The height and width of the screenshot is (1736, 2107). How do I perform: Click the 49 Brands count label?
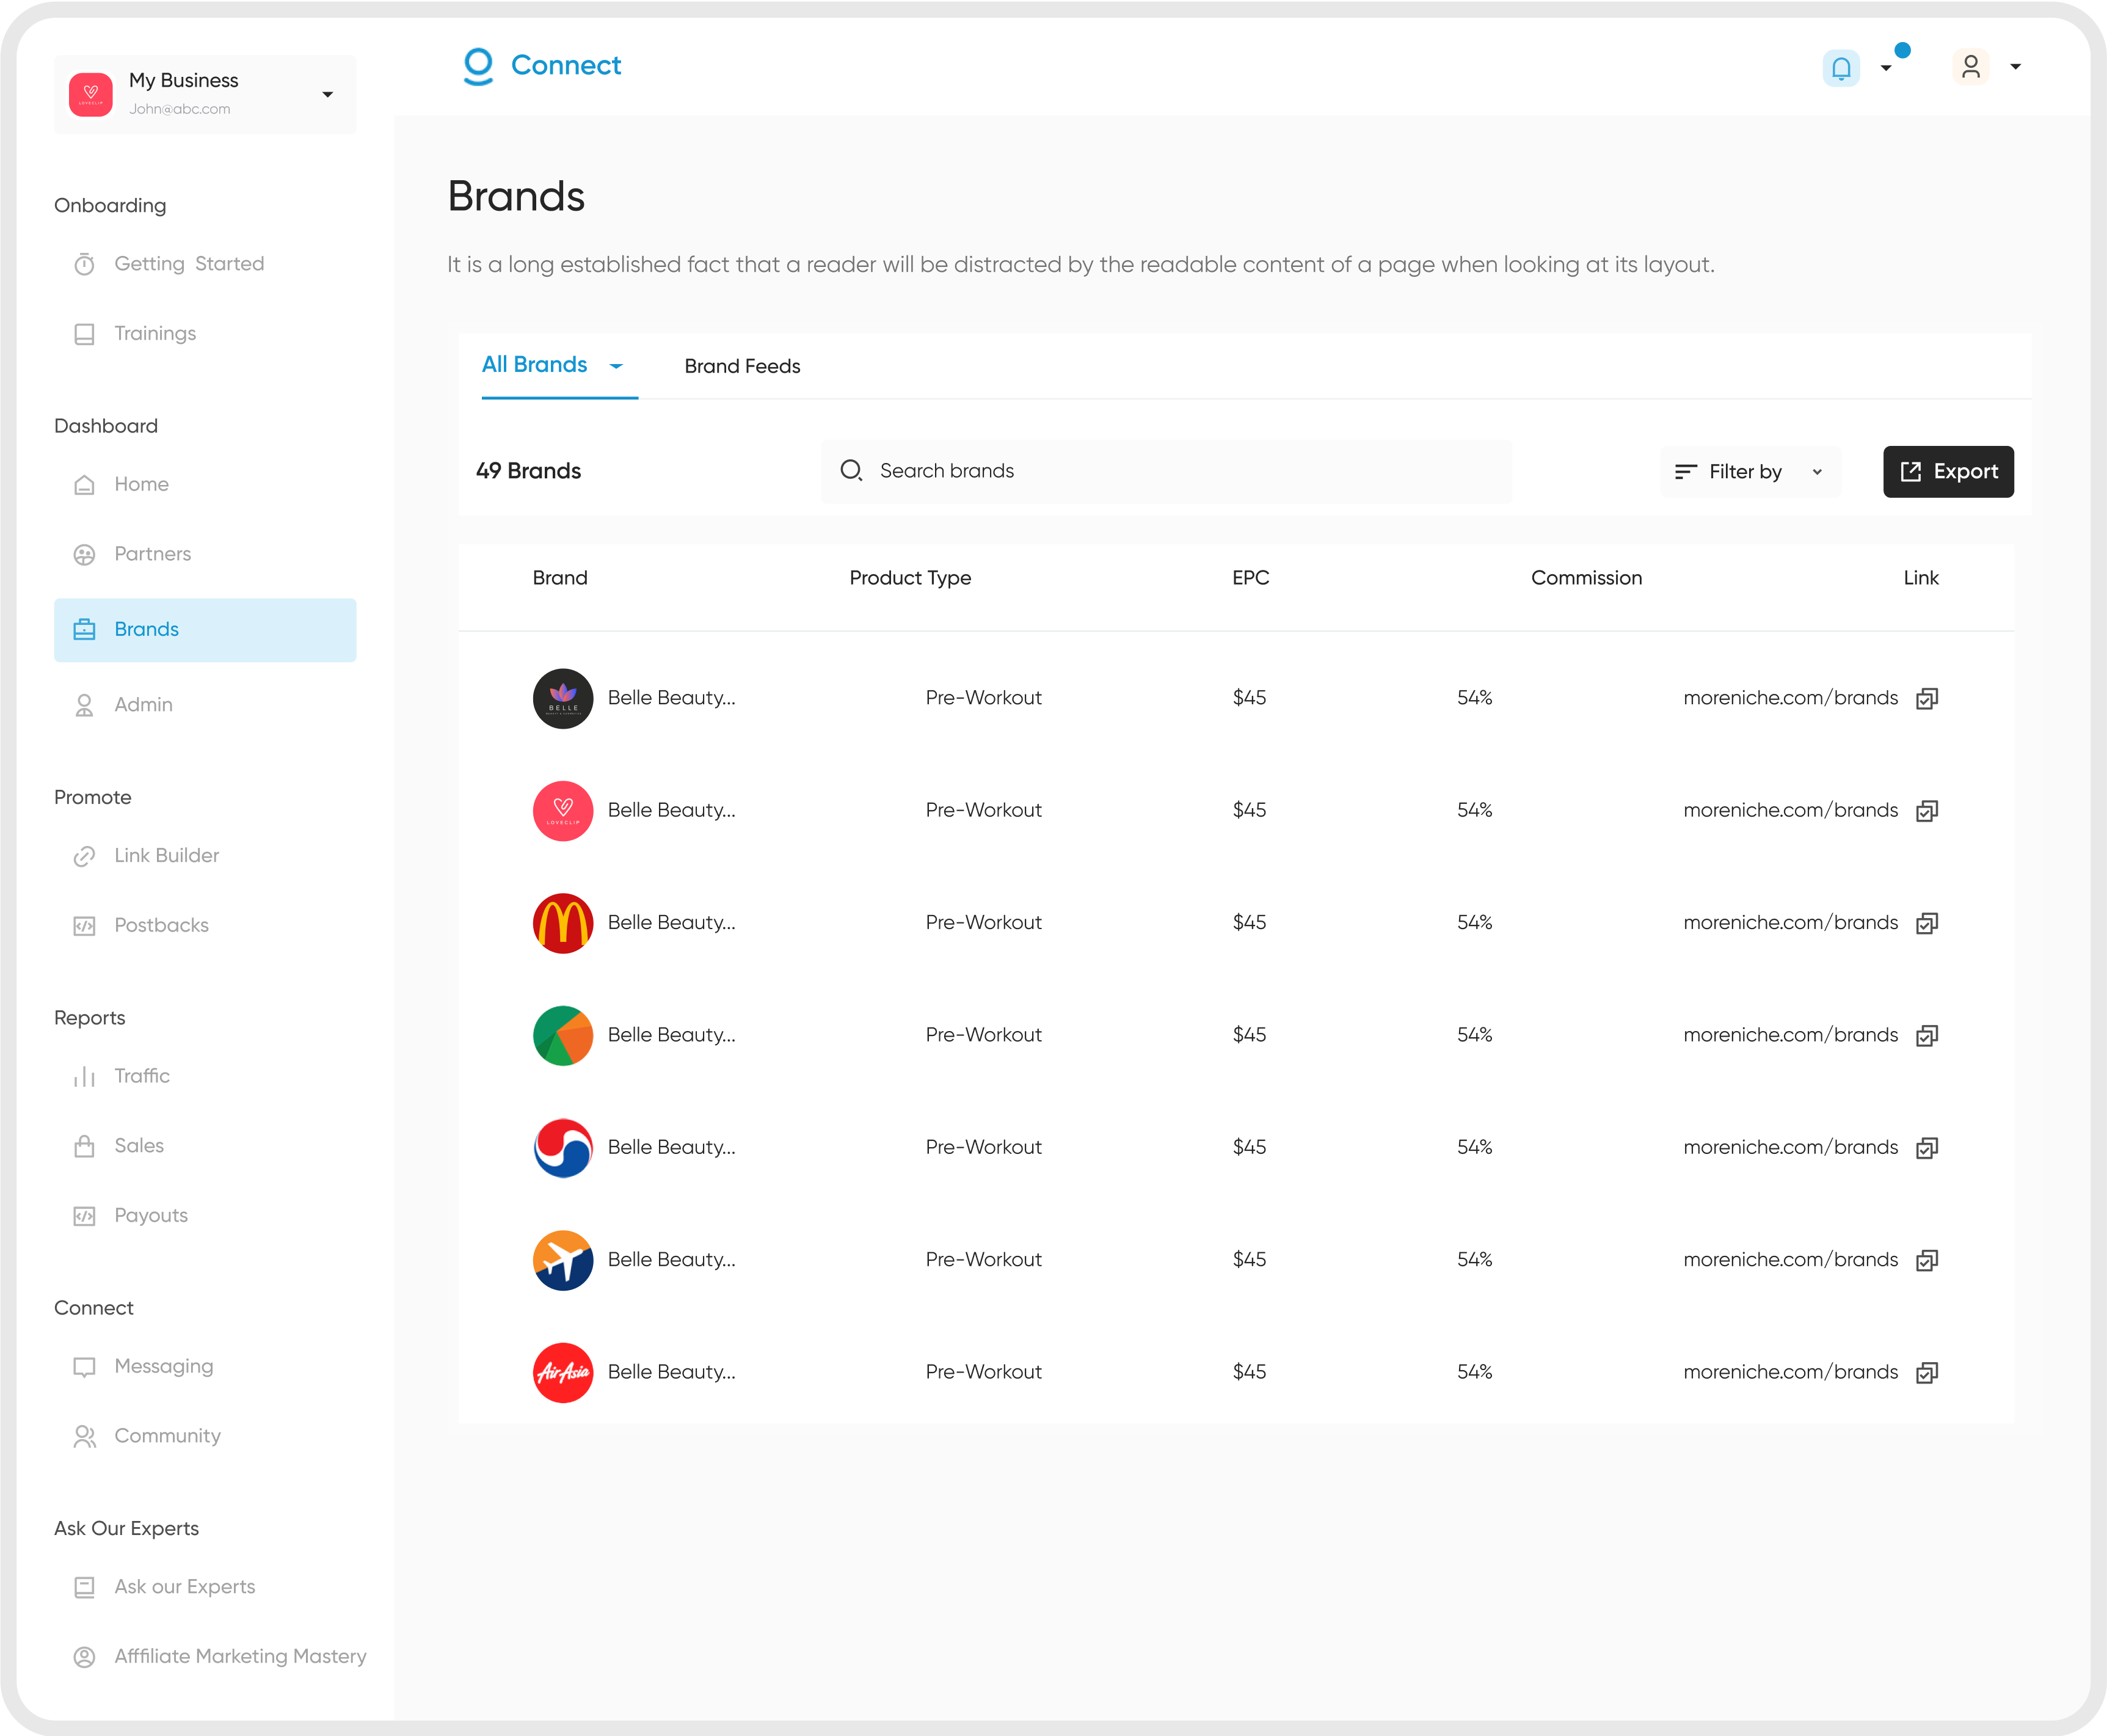(x=528, y=471)
